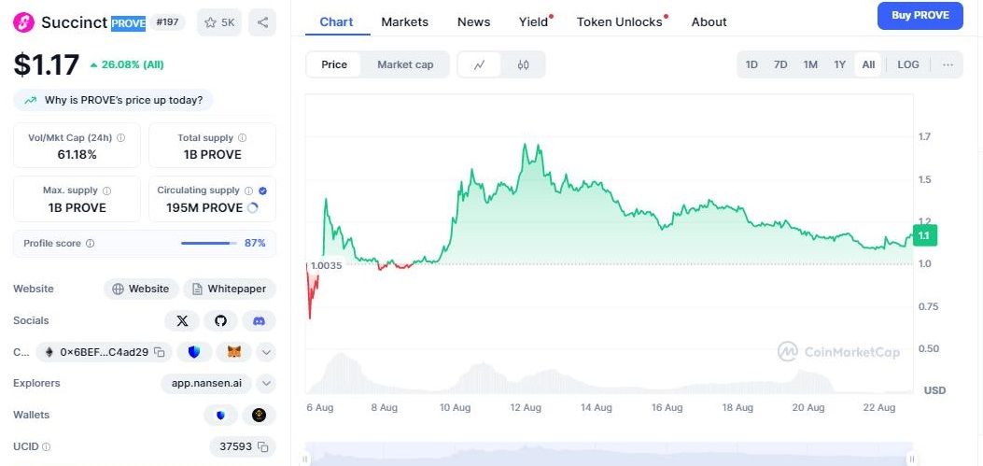Viewport: 983px width, 466px height.
Task: Set chart range to 1D
Action: pyautogui.click(x=751, y=64)
